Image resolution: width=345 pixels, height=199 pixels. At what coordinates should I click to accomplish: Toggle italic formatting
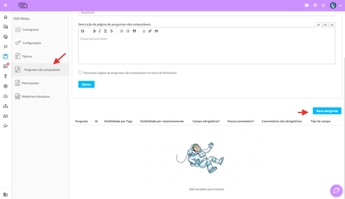point(100,31)
